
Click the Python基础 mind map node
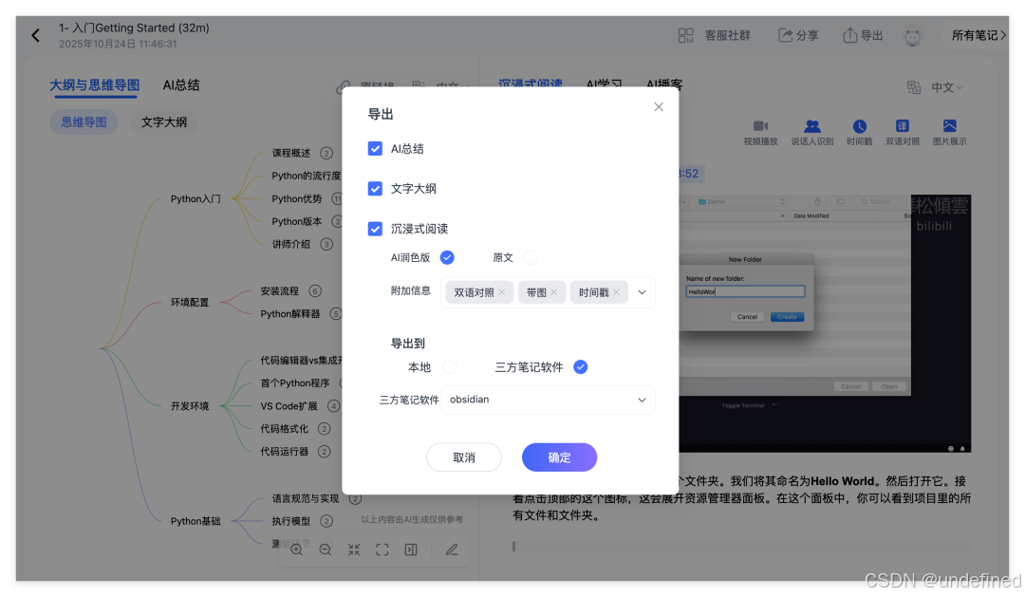tap(196, 521)
